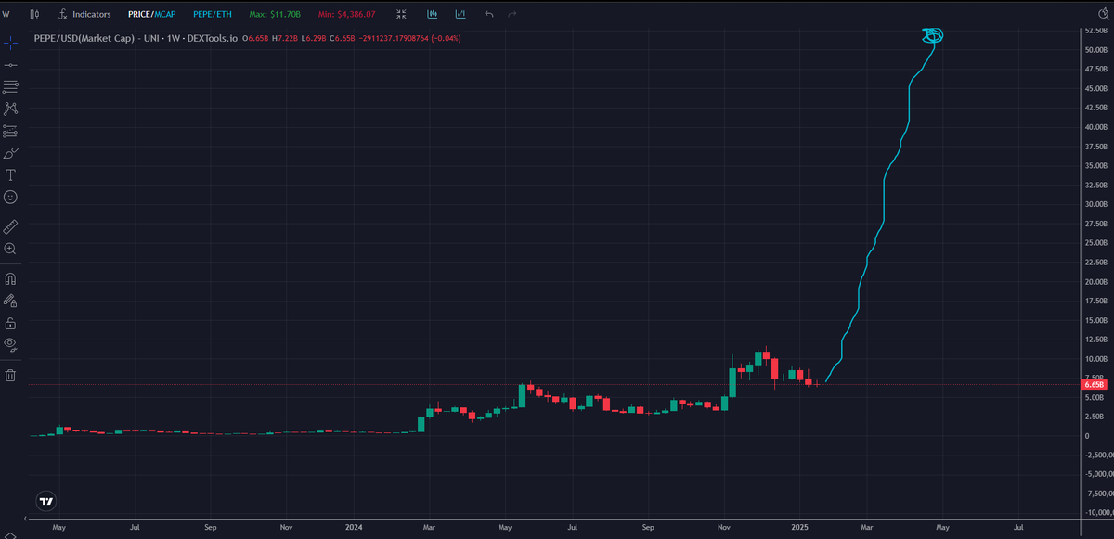Select the Text annotation tool

click(x=10, y=175)
